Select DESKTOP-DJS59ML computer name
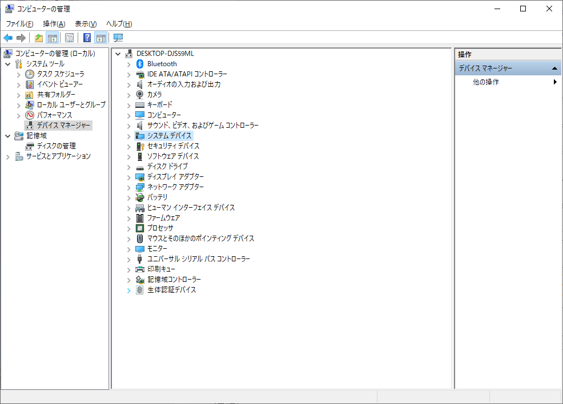The image size is (563, 404). click(x=165, y=54)
